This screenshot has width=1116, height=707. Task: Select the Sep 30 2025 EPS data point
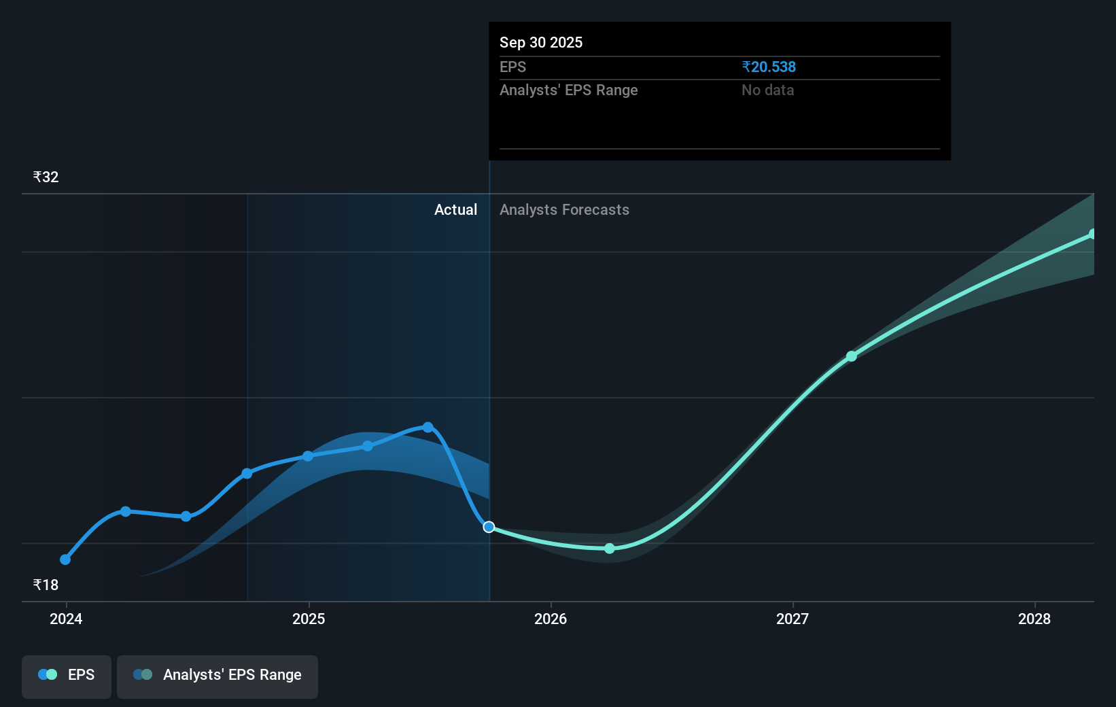pos(489,527)
